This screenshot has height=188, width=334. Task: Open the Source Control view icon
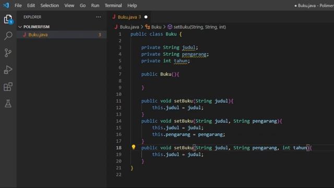[8, 53]
